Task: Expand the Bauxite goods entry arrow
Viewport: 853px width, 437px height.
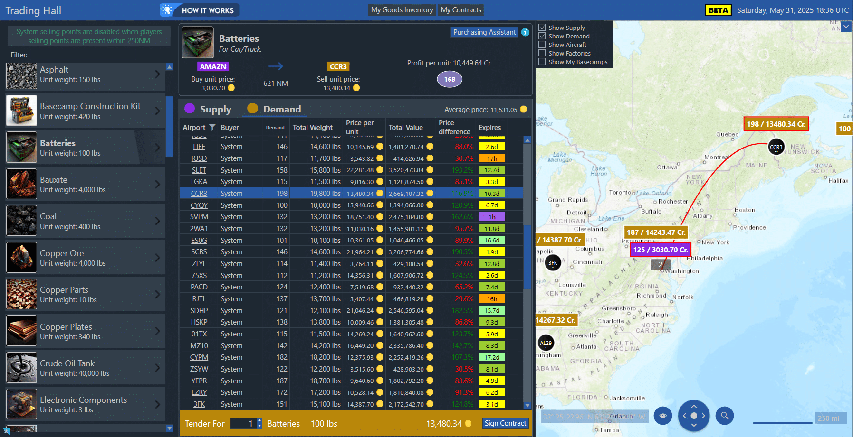Action: [x=157, y=184]
